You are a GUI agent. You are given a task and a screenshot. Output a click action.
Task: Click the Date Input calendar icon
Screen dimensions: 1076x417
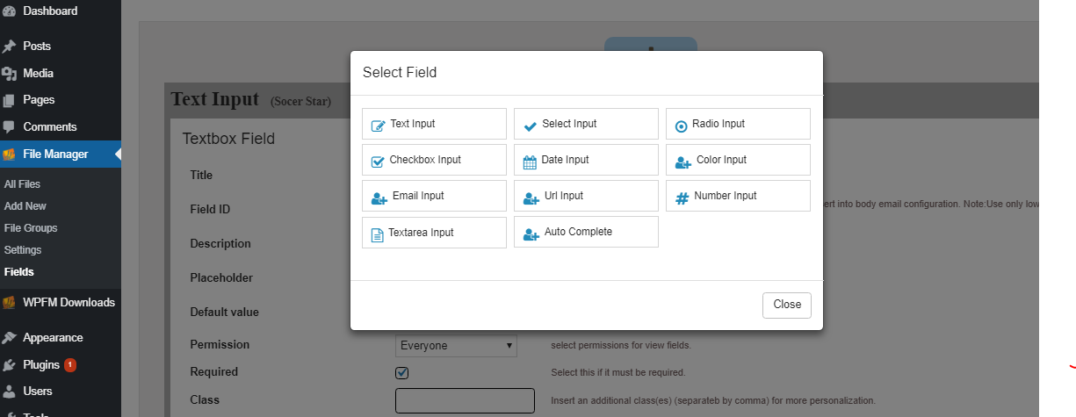530,162
